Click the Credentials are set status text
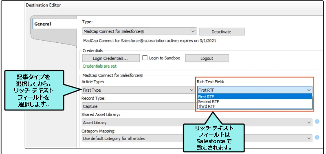The image size is (326, 154). tap(99, 66)
